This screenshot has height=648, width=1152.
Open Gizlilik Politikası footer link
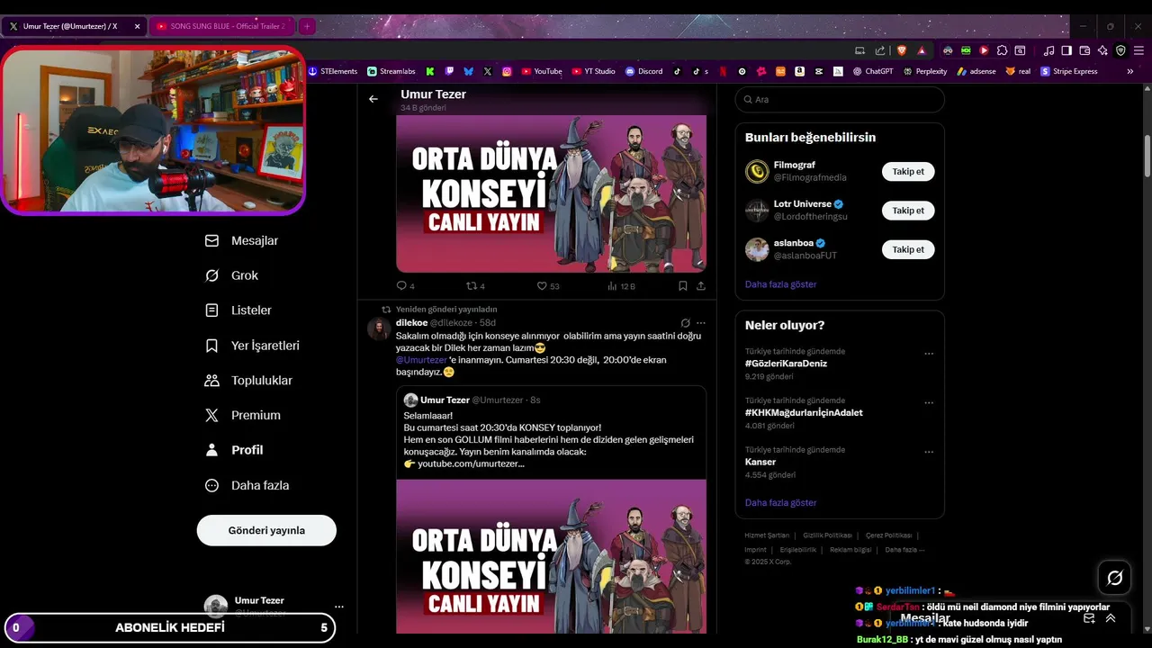click(827, 535)
